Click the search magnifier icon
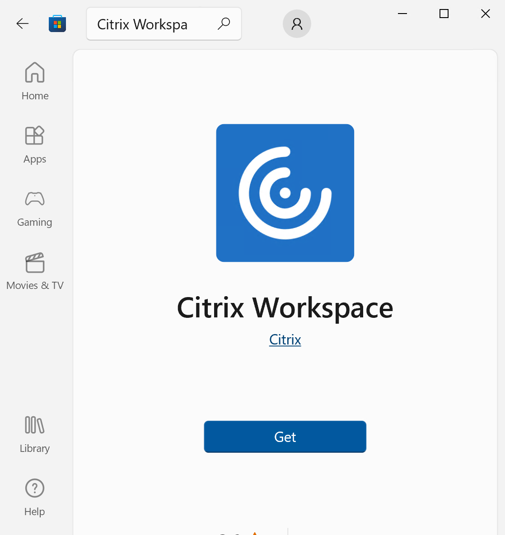The height and width of the screenshot is (535, 505). (224, 23)
